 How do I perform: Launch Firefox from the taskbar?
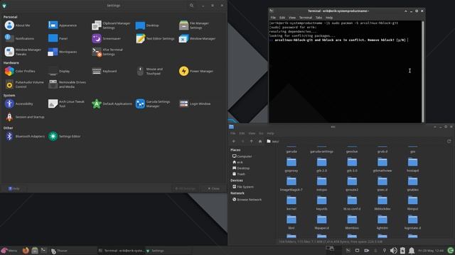tap(26, 250)
